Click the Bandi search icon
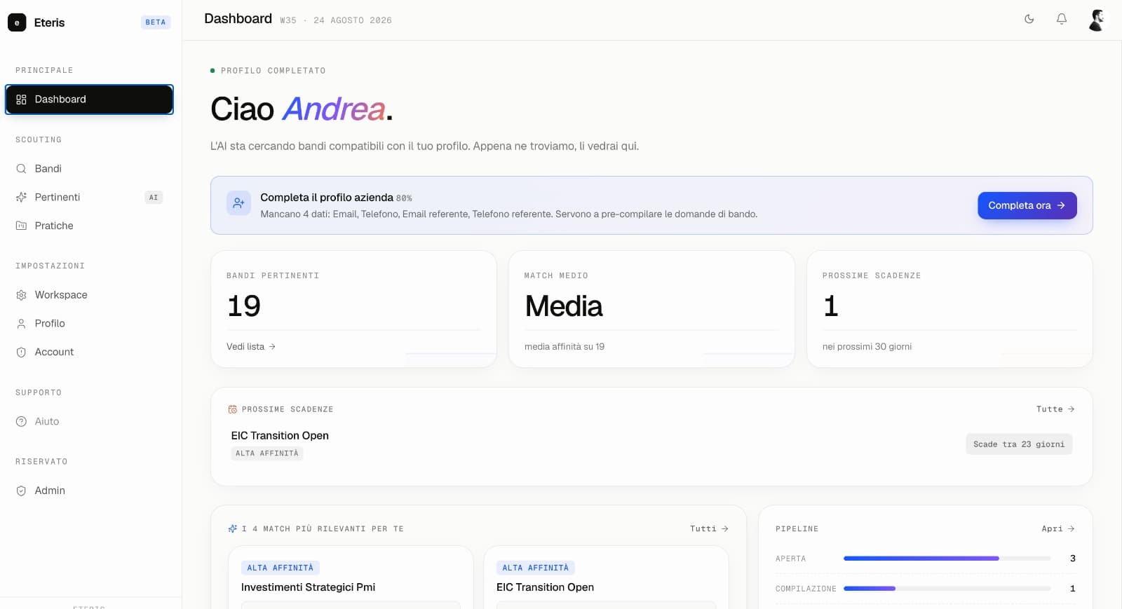Screen dimensions: 1122x609 tap(21, 169)
